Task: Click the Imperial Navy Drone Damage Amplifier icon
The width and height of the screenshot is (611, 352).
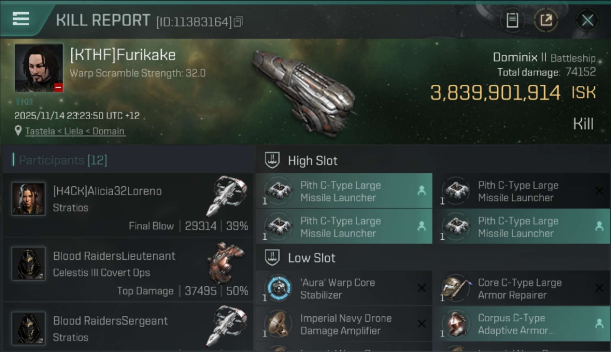Action: 279,324
